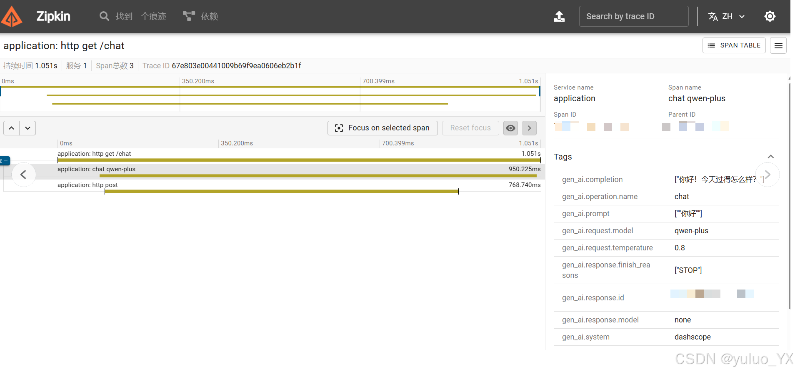Open the 找到一个痕迹 search page

pos(133,16)
